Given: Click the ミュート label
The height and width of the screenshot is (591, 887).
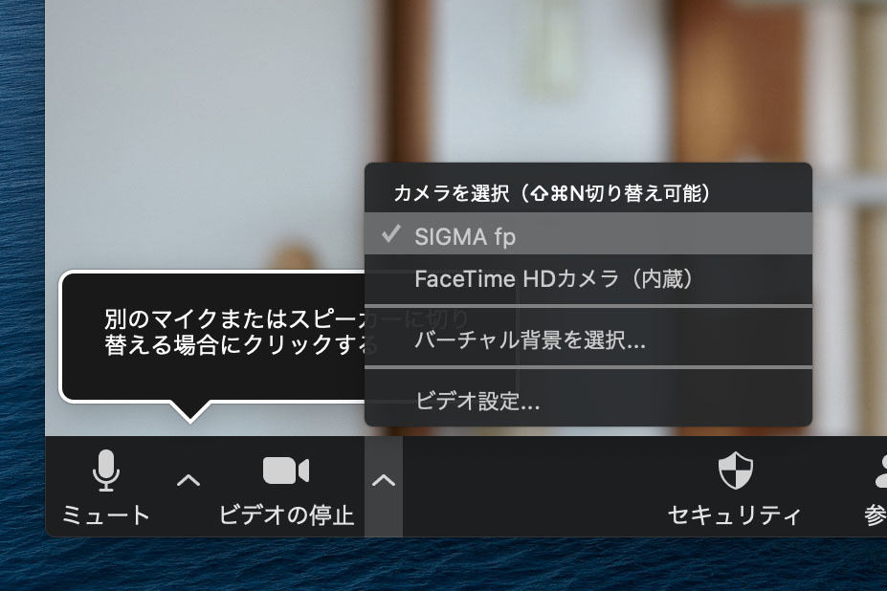Looking at the screenshot, I should [106, 515].
